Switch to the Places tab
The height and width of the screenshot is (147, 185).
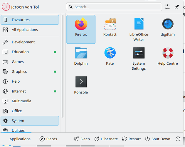(48, 139)
